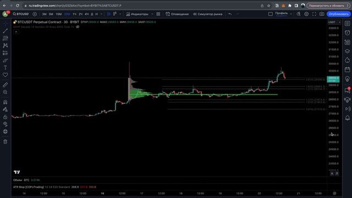Select the text annotation tool
Image resolution: width=352 pixels, height=198 pixels.
pos(5,68)
